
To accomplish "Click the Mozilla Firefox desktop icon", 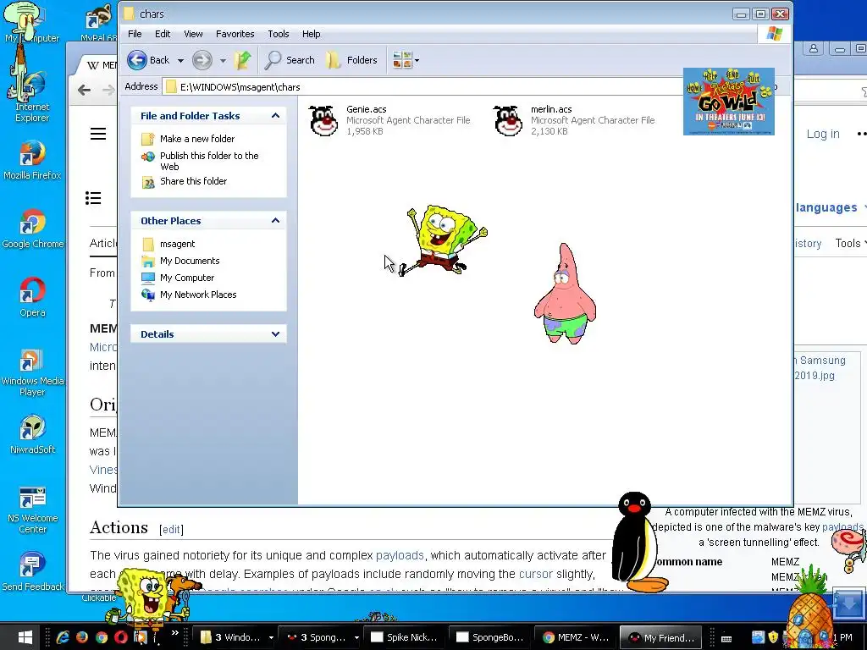I will [x=32, y=160].
